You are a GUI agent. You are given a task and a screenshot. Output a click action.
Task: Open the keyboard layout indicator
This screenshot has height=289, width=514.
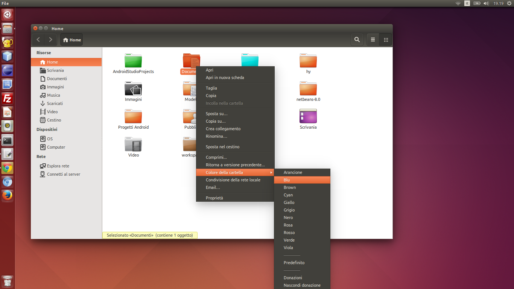(x=467, y=3)
